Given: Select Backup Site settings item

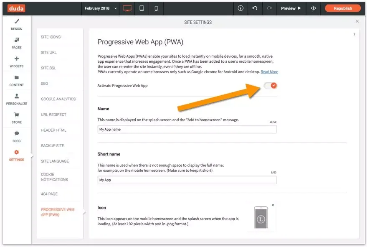Looking at the screenshot, I should [53, 145].
